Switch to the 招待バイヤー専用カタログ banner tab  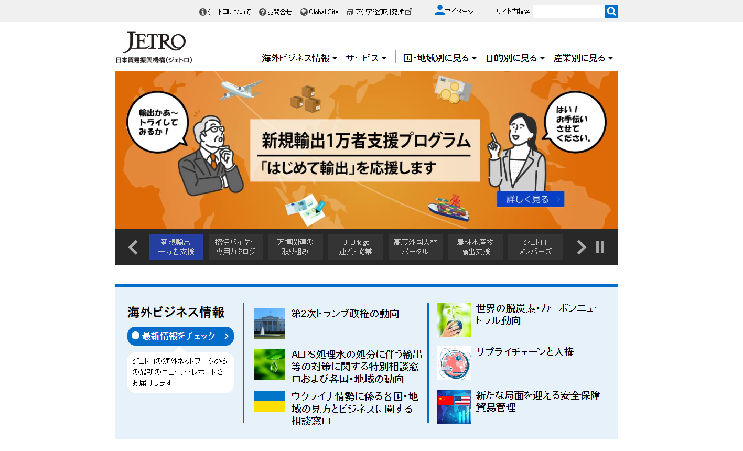236,246
